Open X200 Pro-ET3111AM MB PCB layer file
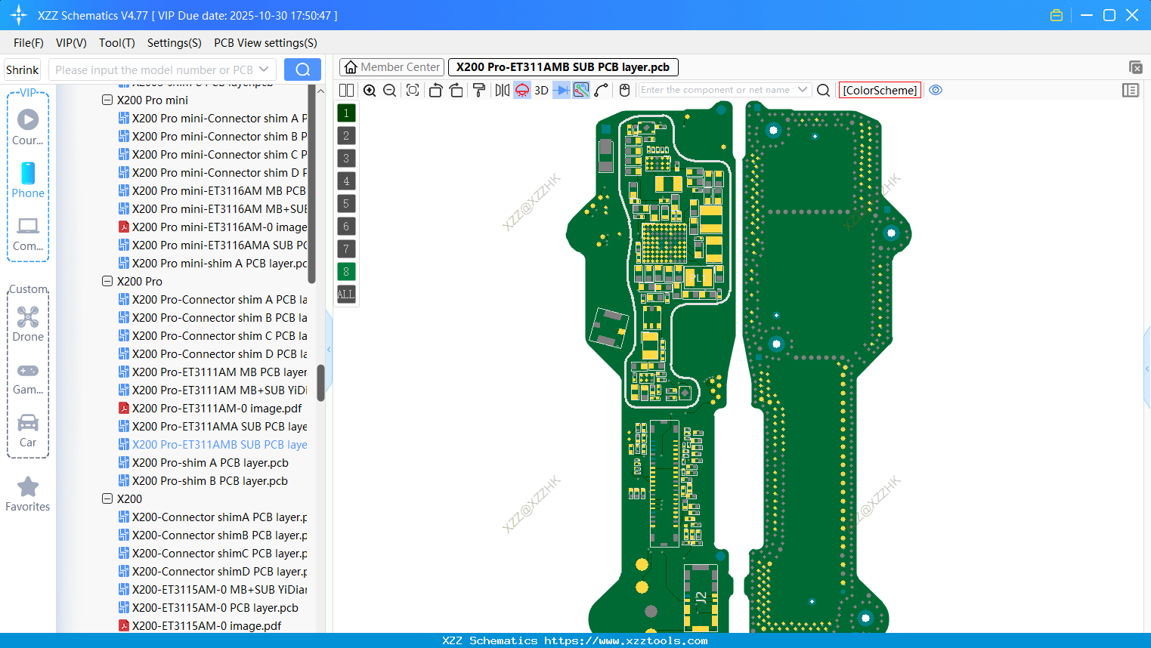The height and width of the screenshot is (648, 1151). [215, 372]
